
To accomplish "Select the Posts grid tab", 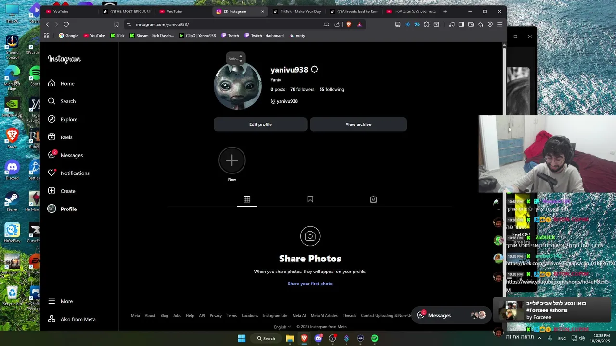I will point(247,199).
